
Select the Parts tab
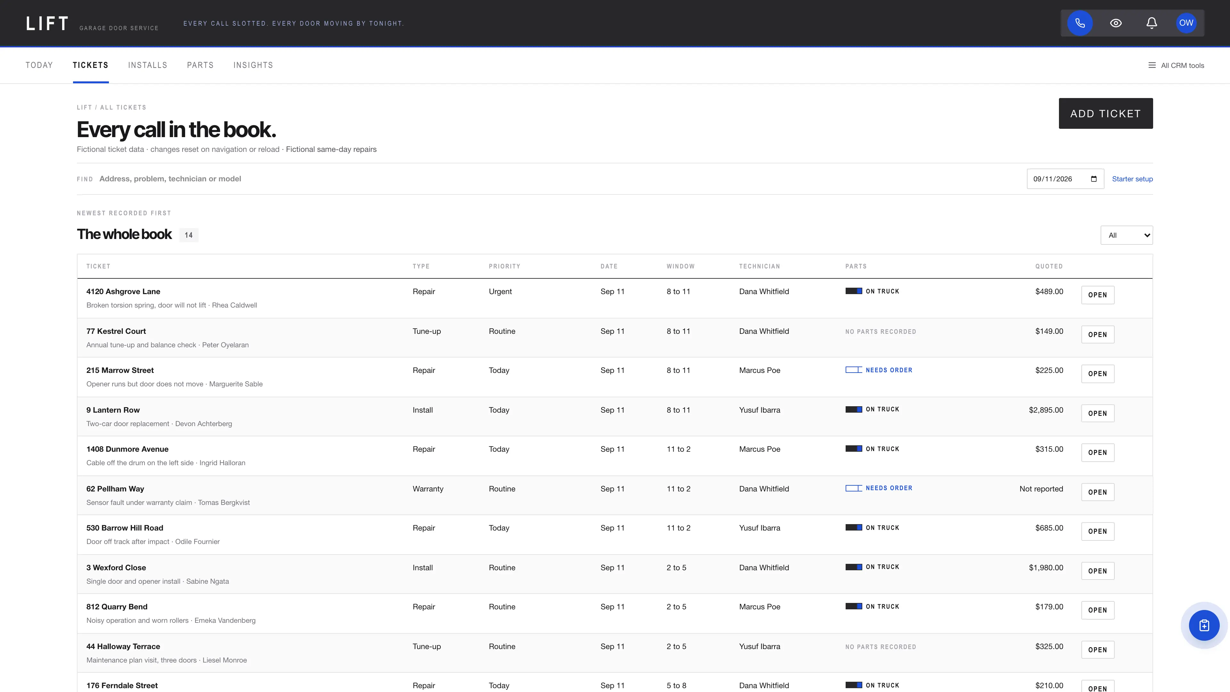[200, 65]
